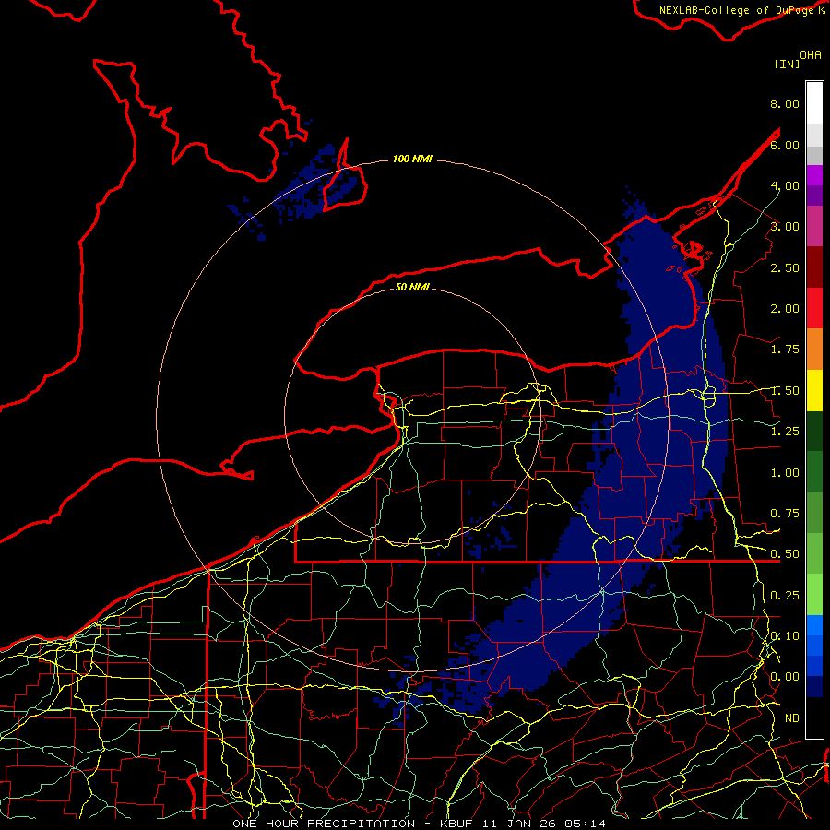The width and height of the screenshot is (830, 830).
Task: Click the 50 NMI range ring label
Action: pos(412,287)
